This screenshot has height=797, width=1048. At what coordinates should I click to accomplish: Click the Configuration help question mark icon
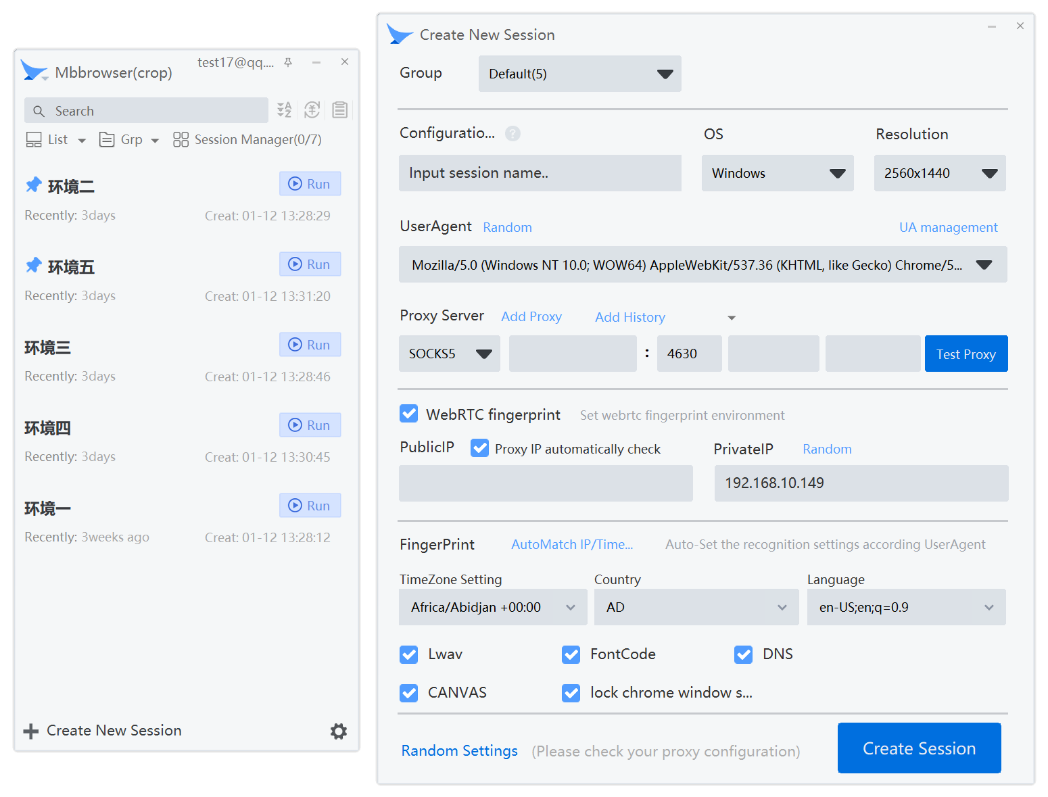pyautogui.click(x=513, y=133)
